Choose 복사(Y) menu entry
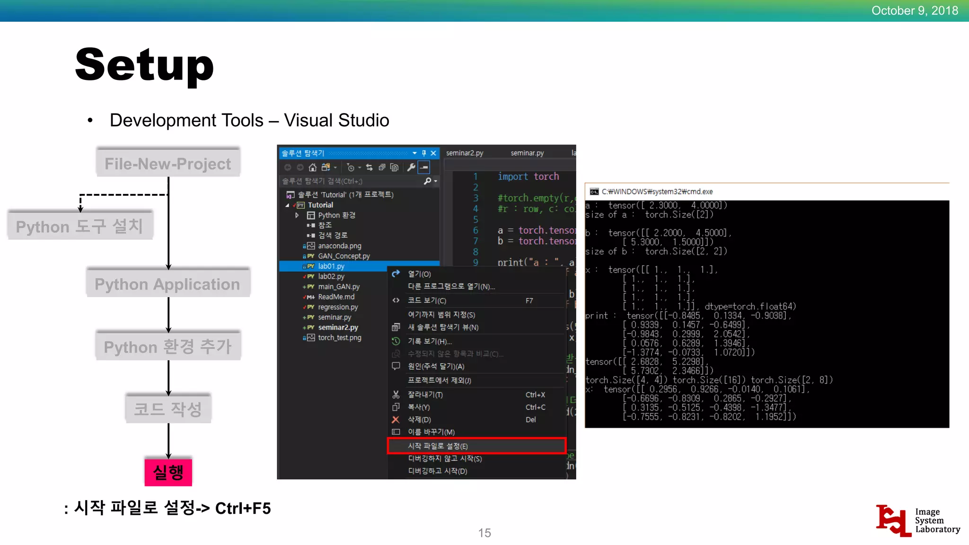 coord(477,407)
